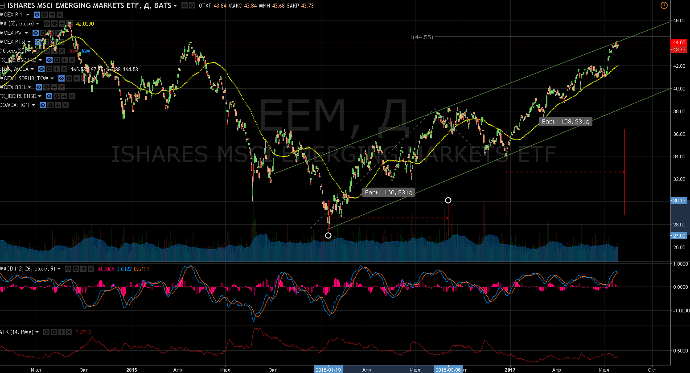This screenshot has width=690, height=373.
Task: Expand MOEX:RI1! dropdown arrow
Action: pos(28,15)
